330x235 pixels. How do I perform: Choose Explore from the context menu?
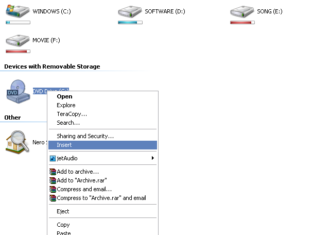coord(66,105)
